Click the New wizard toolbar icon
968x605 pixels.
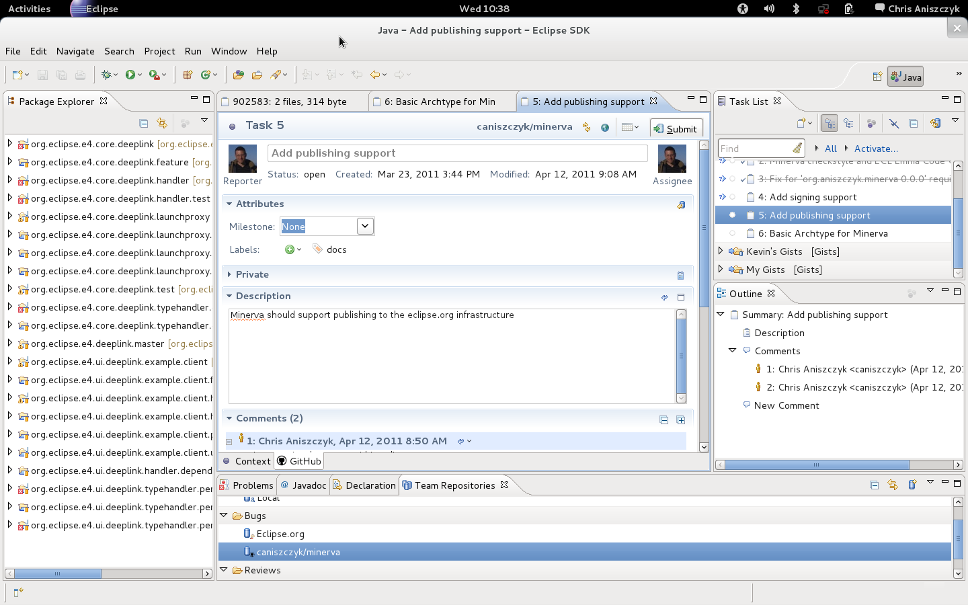coord(17,75)
